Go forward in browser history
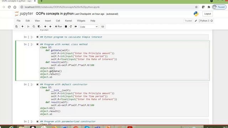 (x=4, y=7)
